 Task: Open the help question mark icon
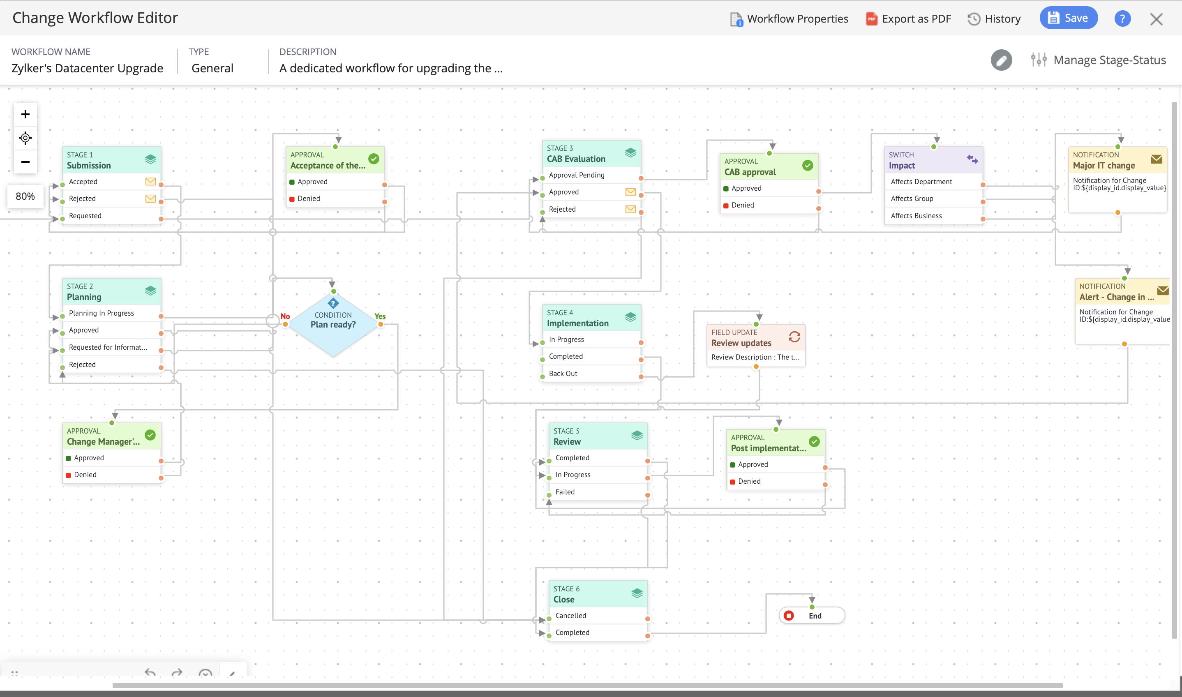(x=1122, y=19)
